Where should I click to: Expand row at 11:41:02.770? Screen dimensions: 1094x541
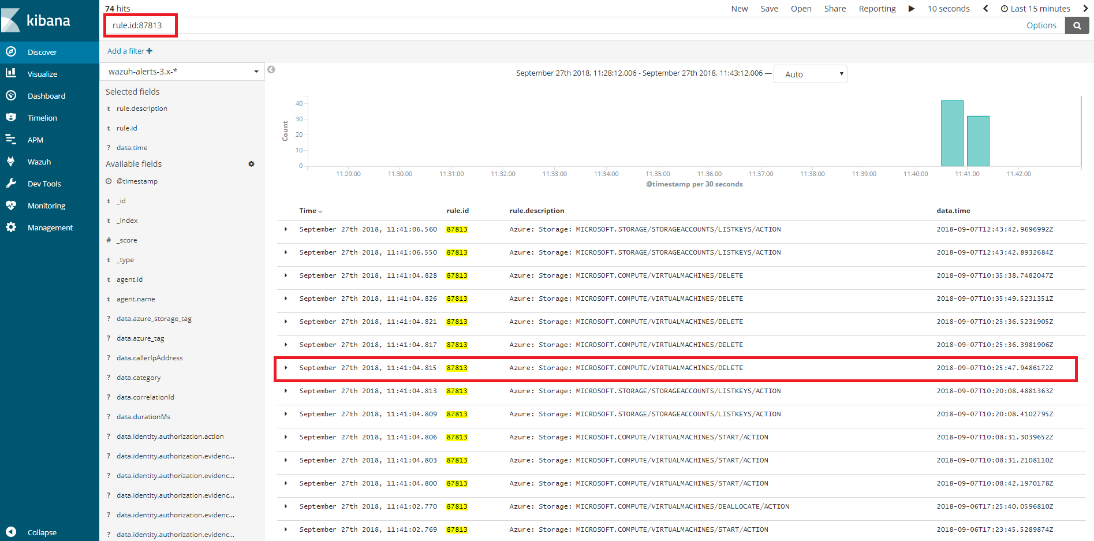[286, 506]
